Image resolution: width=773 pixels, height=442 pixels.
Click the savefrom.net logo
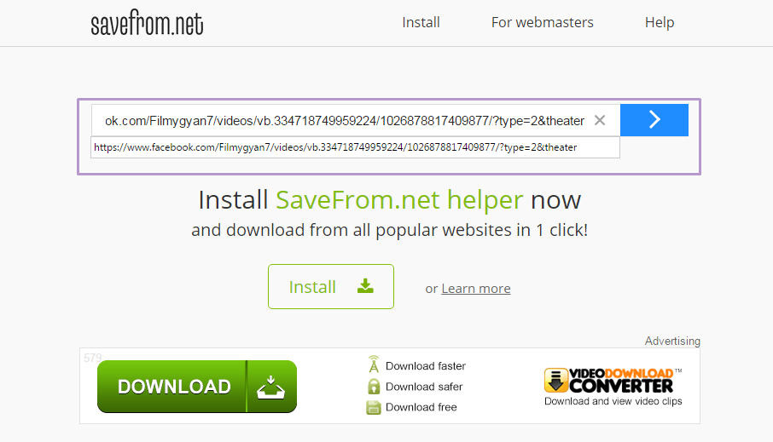147,23
